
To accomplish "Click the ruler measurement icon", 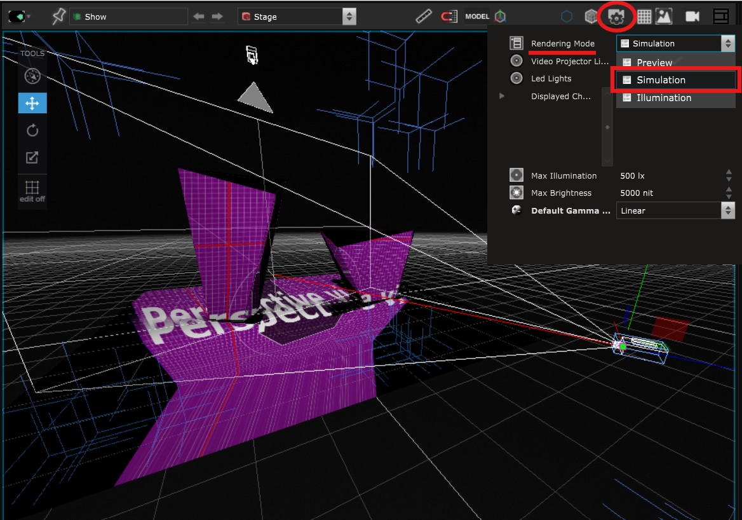I will 424,17.
